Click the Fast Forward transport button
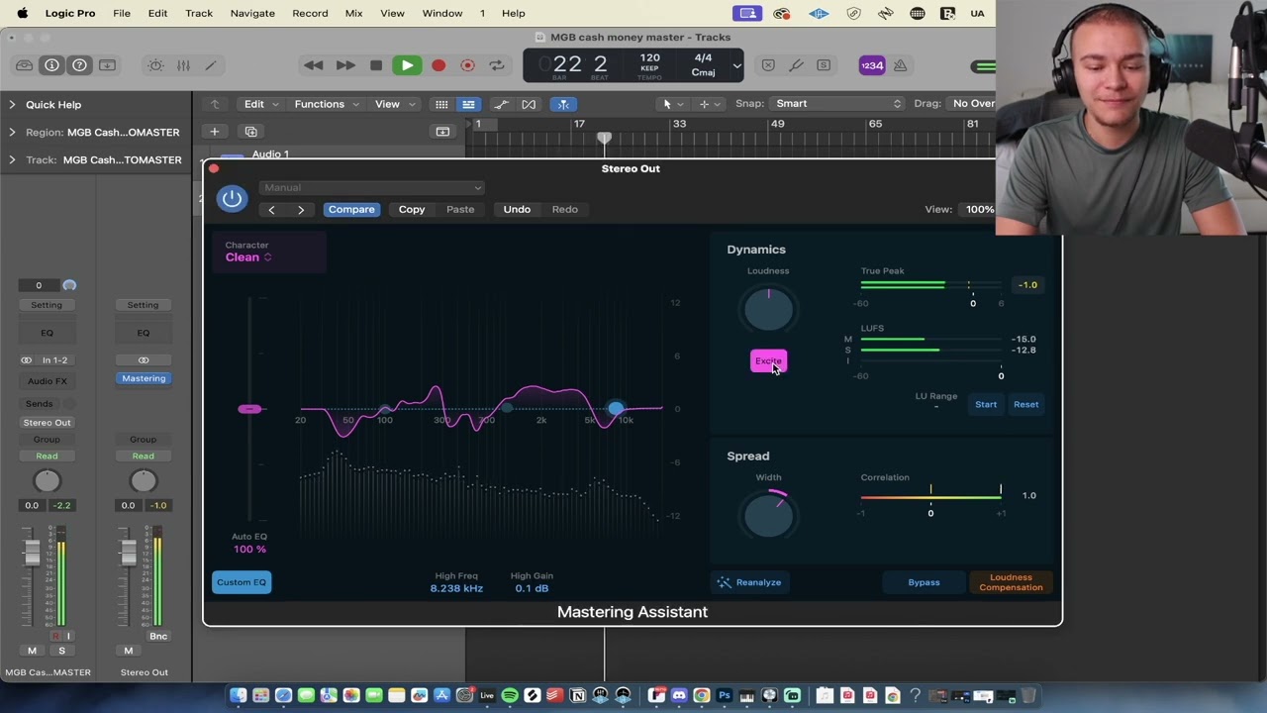The image size is (1267, 713). coord(344,65)
